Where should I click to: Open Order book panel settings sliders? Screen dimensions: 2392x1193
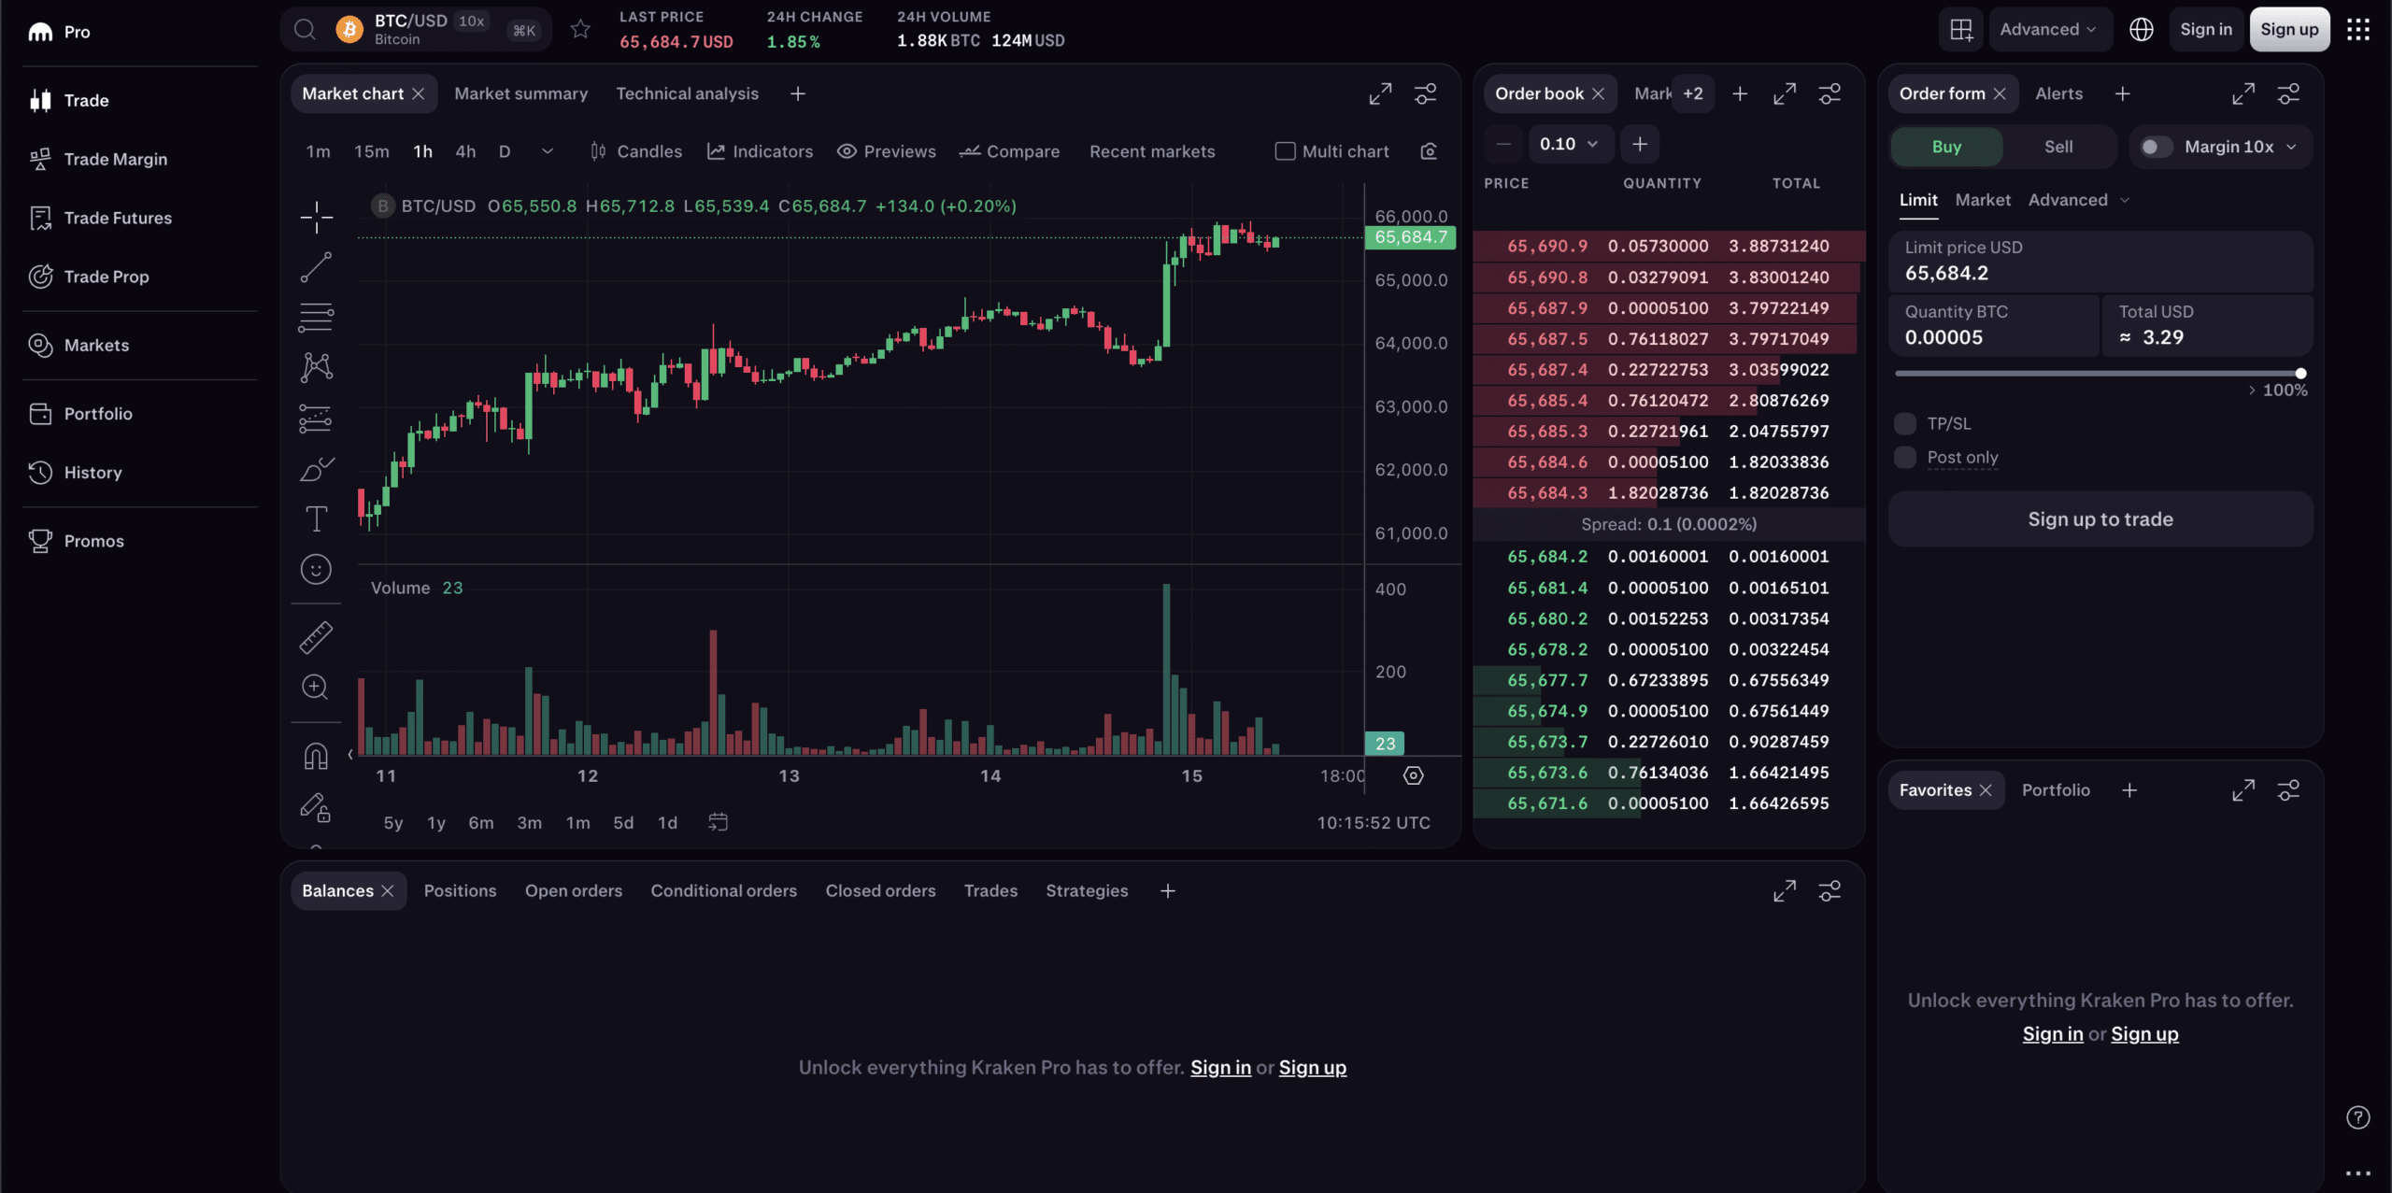(x=1830, y=93)
